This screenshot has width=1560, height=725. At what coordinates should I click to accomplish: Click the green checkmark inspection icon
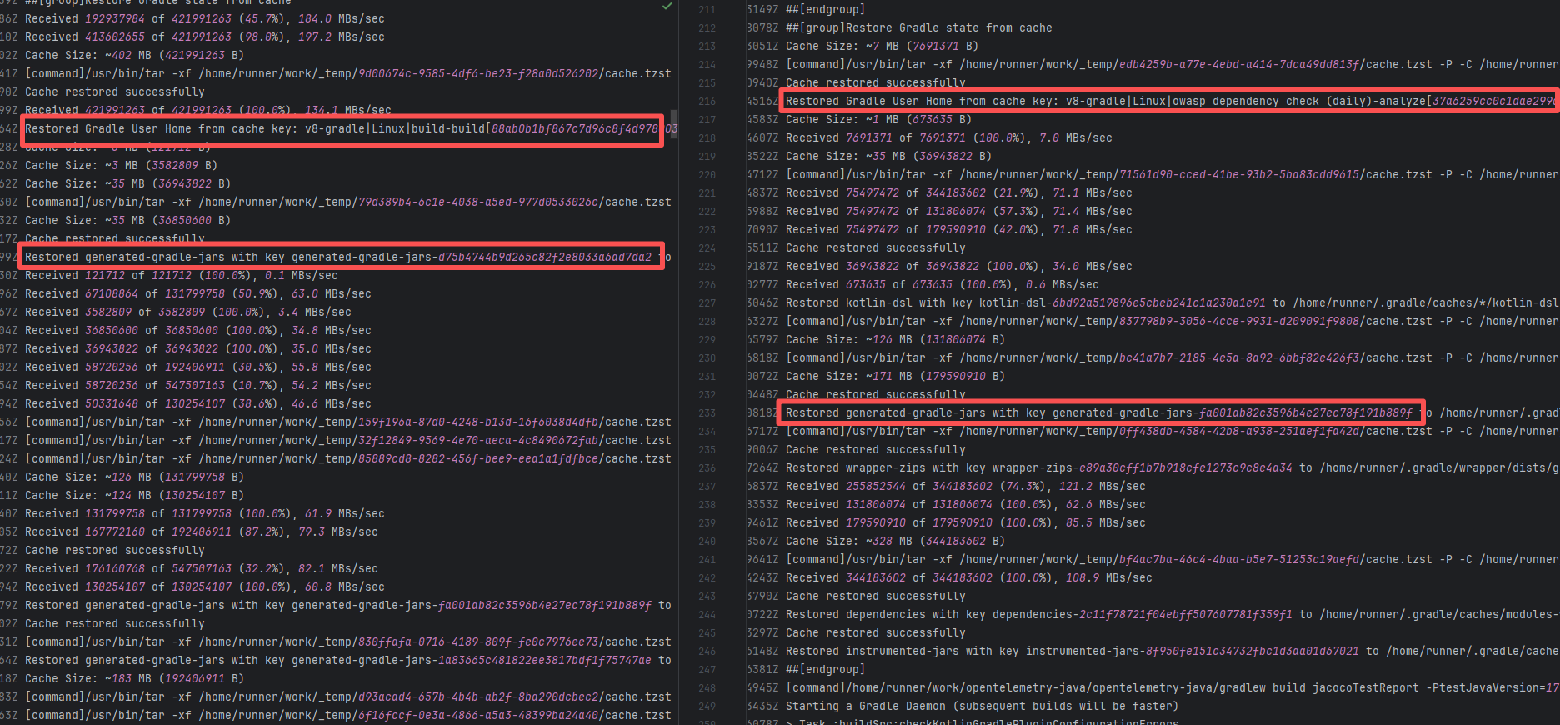[x=667, y=7]
